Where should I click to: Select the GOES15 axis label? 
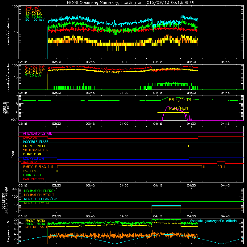click(5, 108)
